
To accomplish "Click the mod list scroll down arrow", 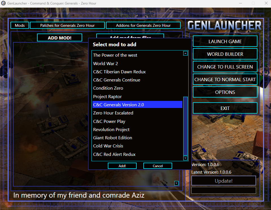I will click(x=185, y=158).
